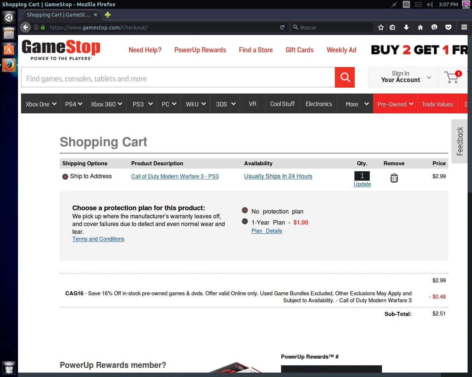Show bookmarks list icon in toolbar

[392, 27]
